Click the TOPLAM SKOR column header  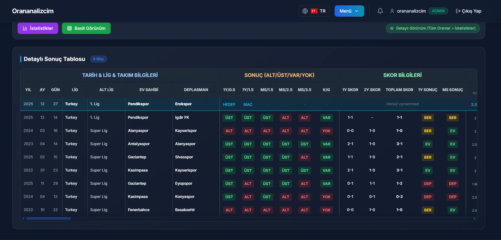point(399,90)
